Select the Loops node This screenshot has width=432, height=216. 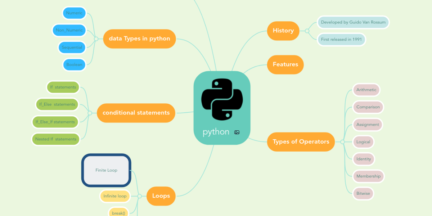pyautogui.click(x=161, y=196)
